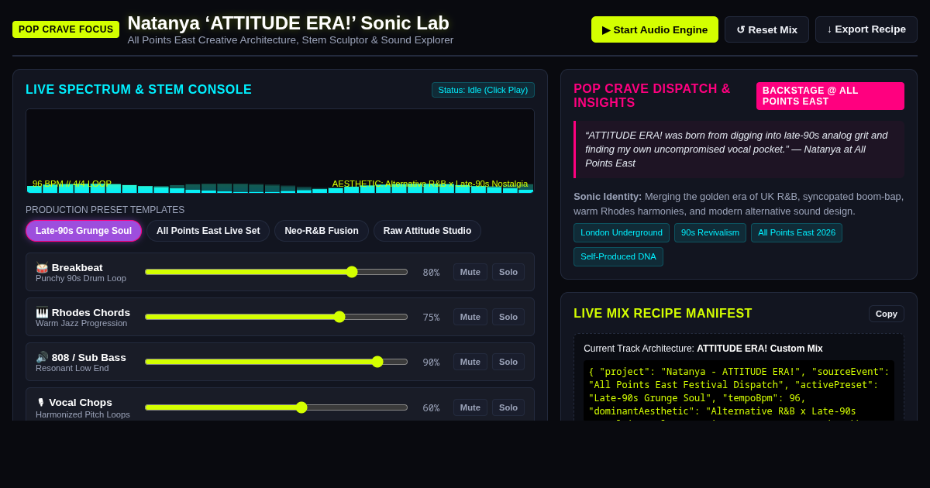930x488 pixels.
Task: Click the "Punchy 90s Drum Loop" subtitle
Action: pyautogui.click(x=81, y=278)
